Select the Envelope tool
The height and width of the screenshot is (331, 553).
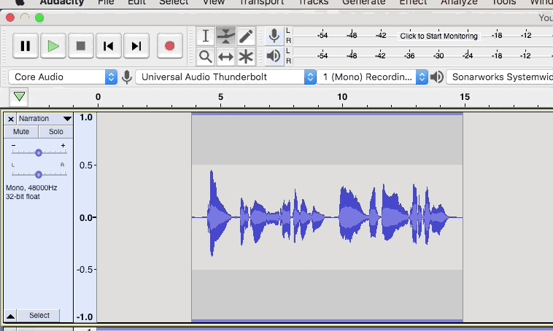pos(226,36)
